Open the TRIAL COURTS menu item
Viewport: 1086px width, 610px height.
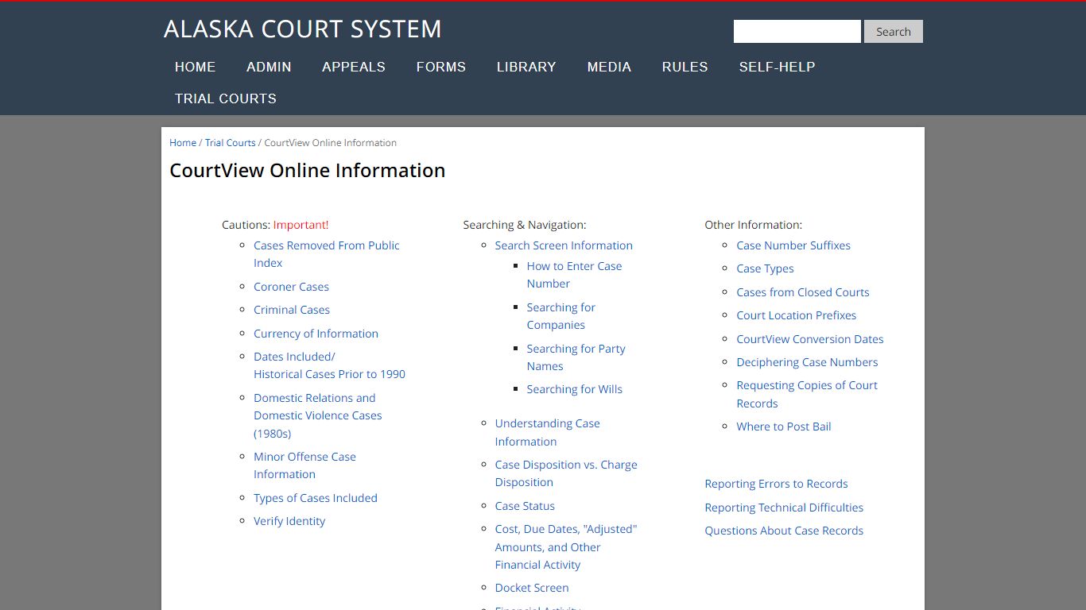point(226,98)
